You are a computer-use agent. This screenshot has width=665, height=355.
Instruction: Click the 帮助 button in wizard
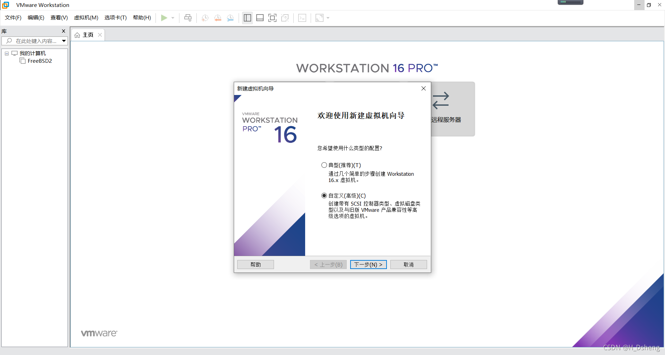256,265
